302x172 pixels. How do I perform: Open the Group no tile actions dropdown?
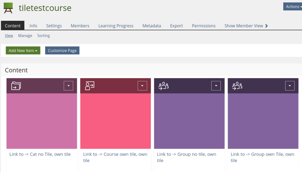216,86
